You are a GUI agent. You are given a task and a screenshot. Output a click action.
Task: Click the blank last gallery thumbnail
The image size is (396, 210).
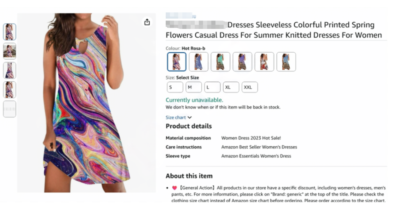pos(10,109)
